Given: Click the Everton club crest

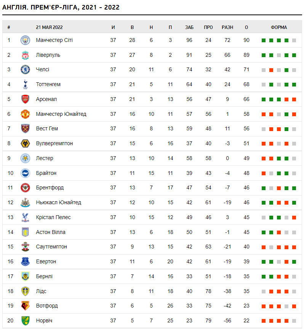Looking at the screenshot, I should [25, 262].
